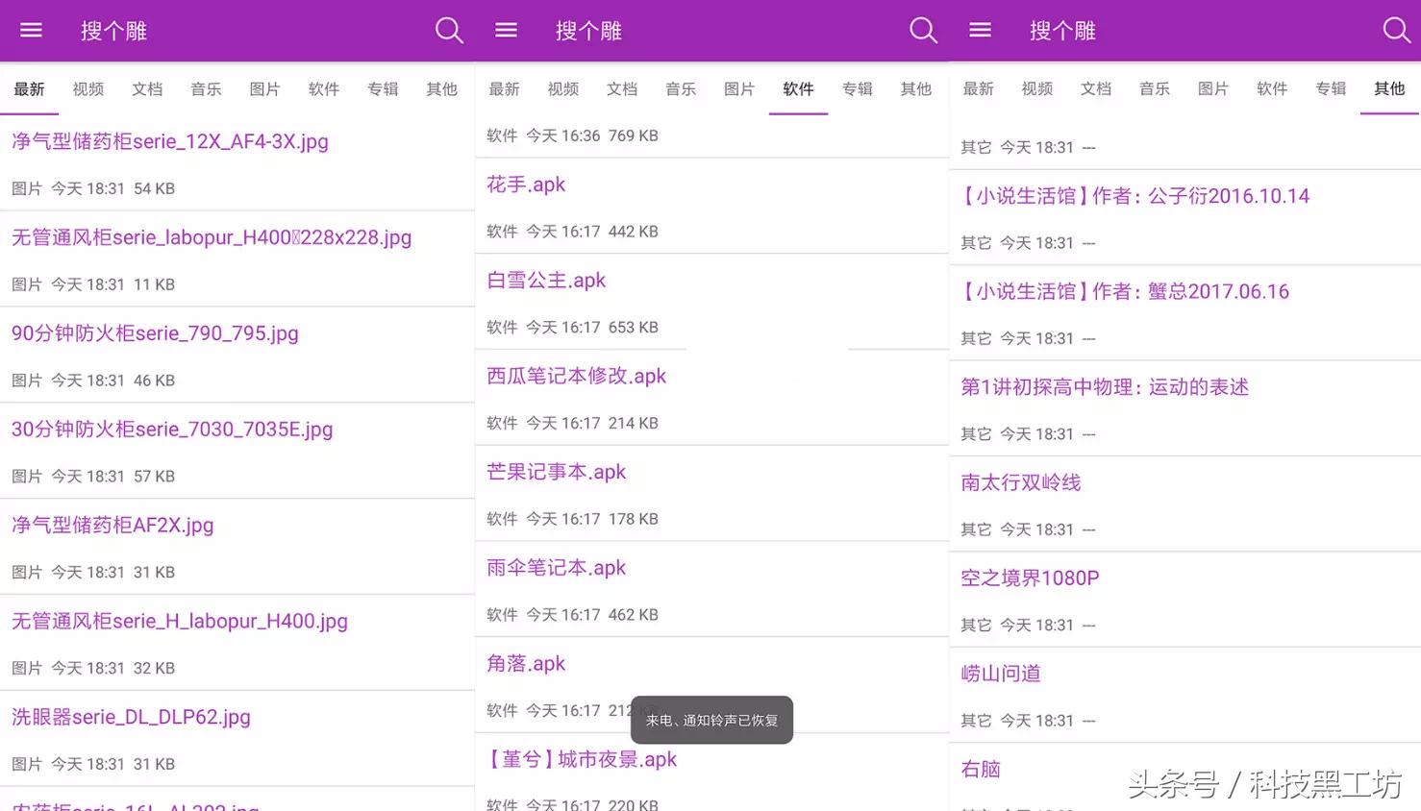Open the hamburger menu in the left screen
The width and height of the screenshot is (1421, 811).
click(x=32, y=31)
